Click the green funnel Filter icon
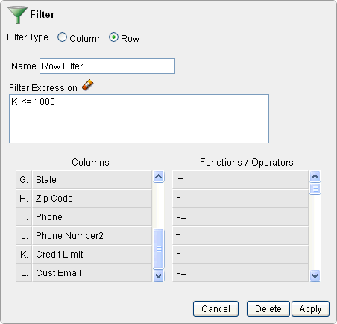Image resolution: width=337 pixels, height=324 pixels. coord(17,15)
